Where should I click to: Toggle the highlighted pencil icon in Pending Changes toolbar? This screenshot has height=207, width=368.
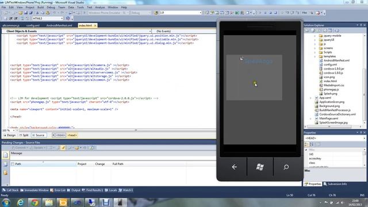click(x=63, y=148)
